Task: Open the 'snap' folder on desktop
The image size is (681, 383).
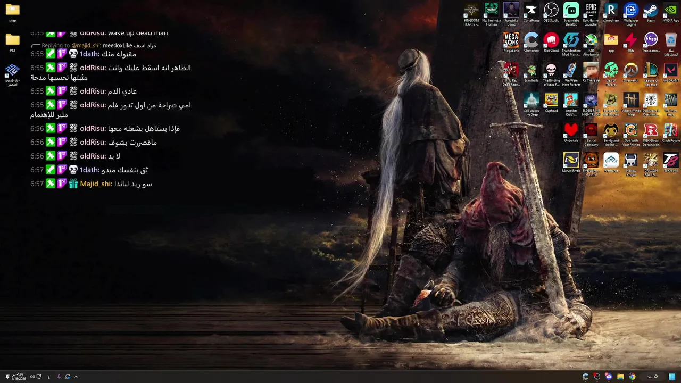Action: [x=12, y=13]
